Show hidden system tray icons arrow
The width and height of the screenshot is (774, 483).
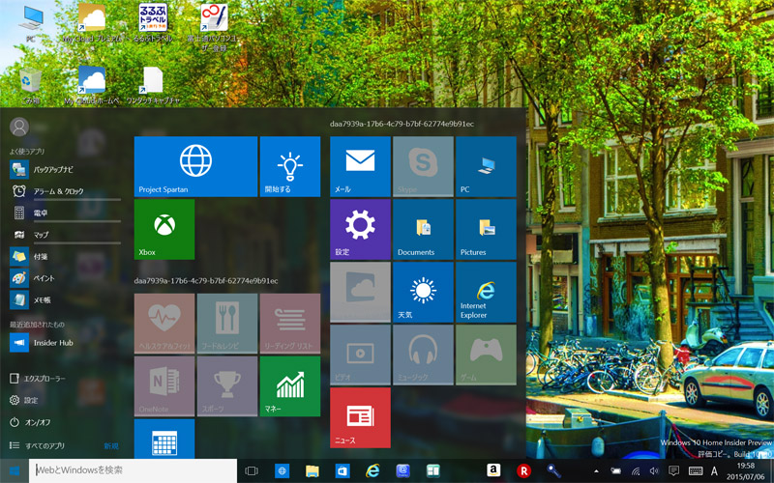(x=595, y=470)
